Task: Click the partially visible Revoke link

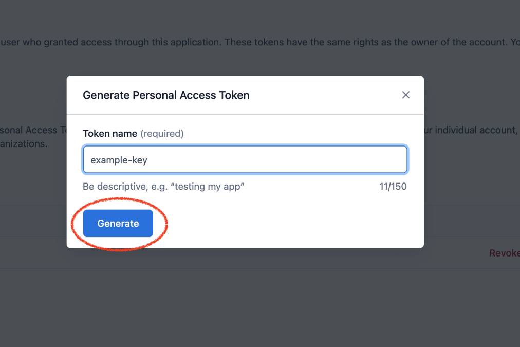Action: pos(505,253)
